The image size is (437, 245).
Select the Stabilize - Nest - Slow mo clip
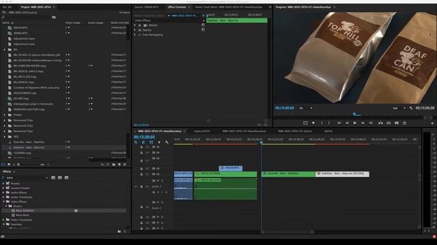tap(342, 174)
